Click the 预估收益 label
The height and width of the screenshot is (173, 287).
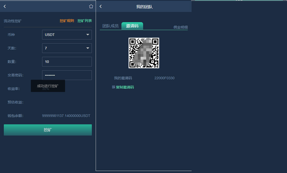16,102
